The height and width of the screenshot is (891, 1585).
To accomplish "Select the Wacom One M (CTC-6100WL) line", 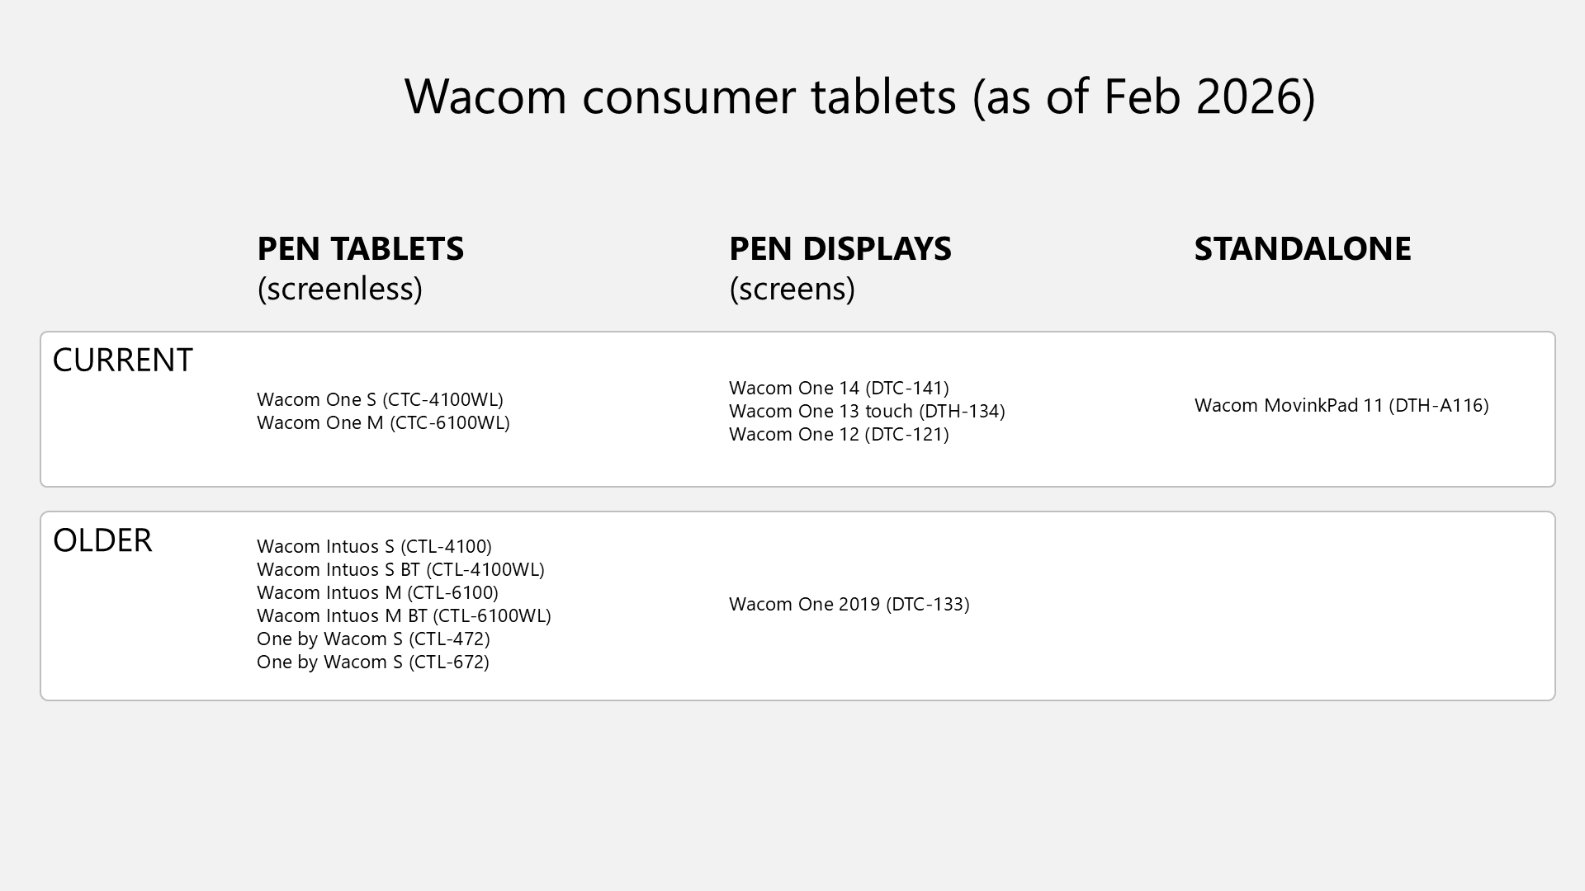I will (x=383, y=422).
